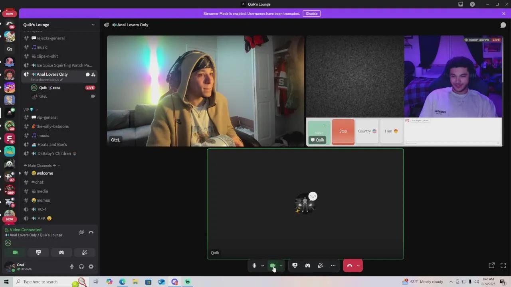Show chat for the voice channel
This screenshot has height=287, width=511.
click(503, 25)
